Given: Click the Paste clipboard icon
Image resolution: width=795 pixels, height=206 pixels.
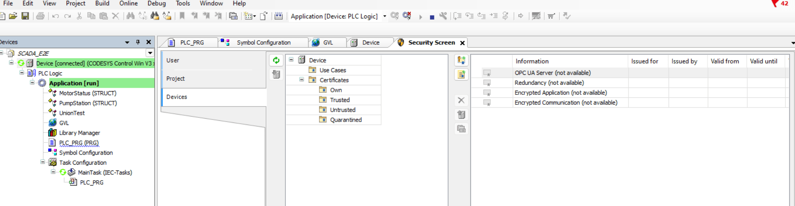Looking at the screenshot, I should click(103, 16).
